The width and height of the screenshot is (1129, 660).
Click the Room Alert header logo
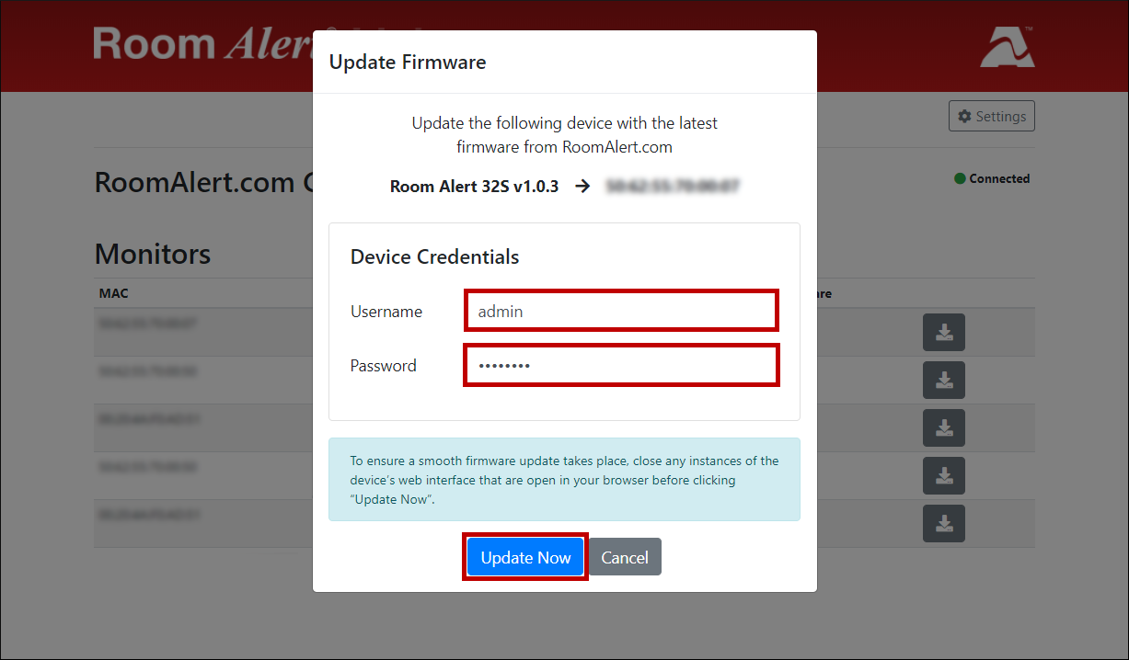[202, 44]
